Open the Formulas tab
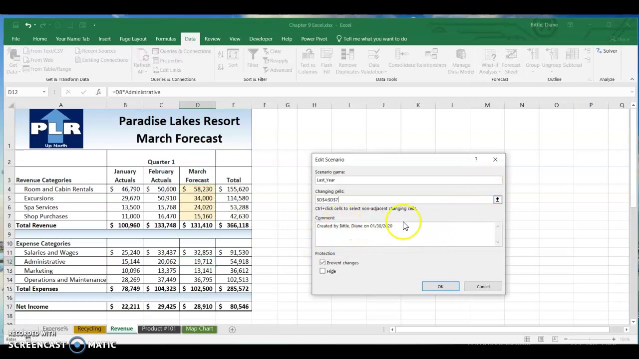 click(165, 39)
